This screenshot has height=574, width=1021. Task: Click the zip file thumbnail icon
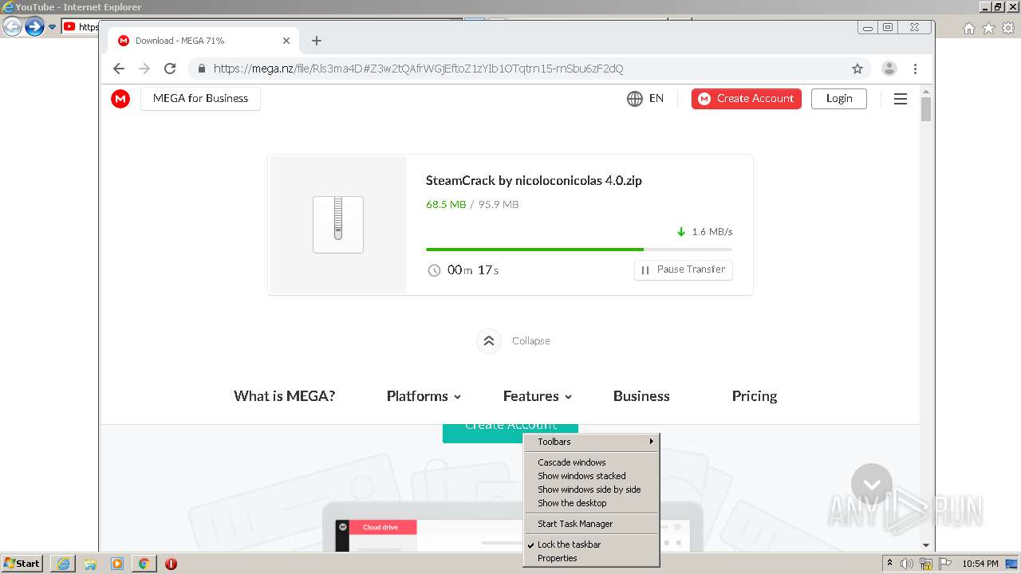coord(338,225)
